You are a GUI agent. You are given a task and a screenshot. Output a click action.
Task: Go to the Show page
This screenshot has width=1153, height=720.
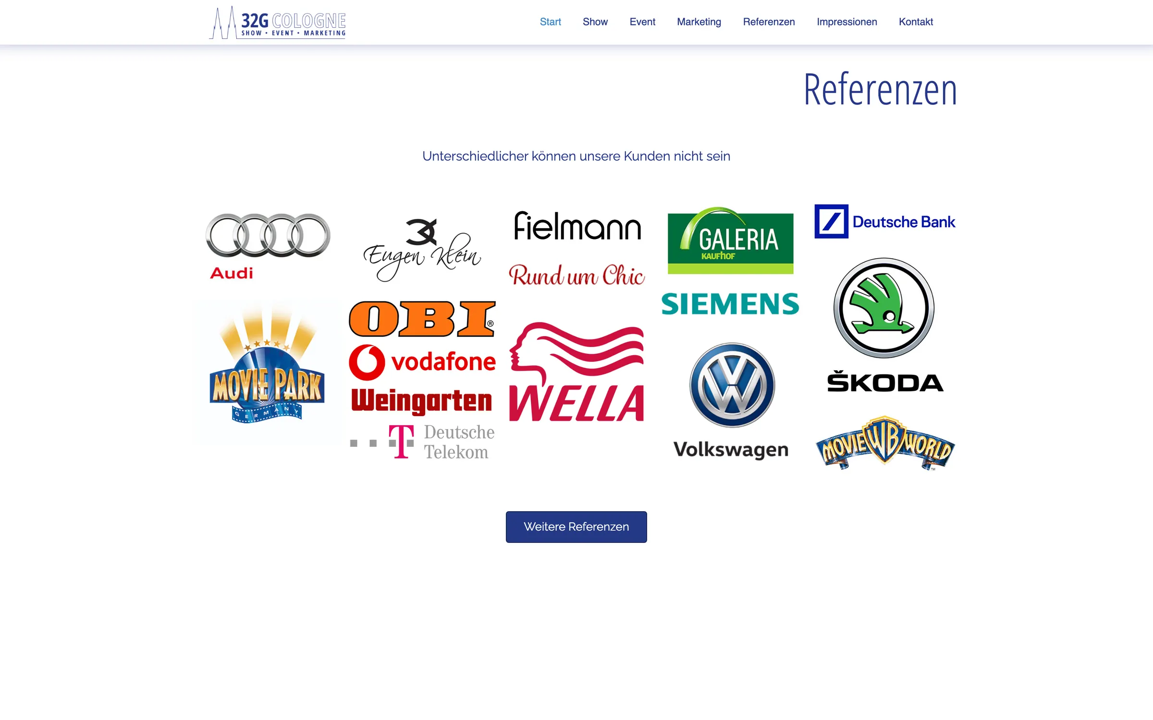[595, 22]
